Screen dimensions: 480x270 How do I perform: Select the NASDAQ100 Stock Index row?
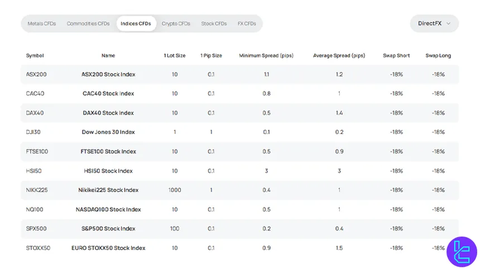(108, 209)
